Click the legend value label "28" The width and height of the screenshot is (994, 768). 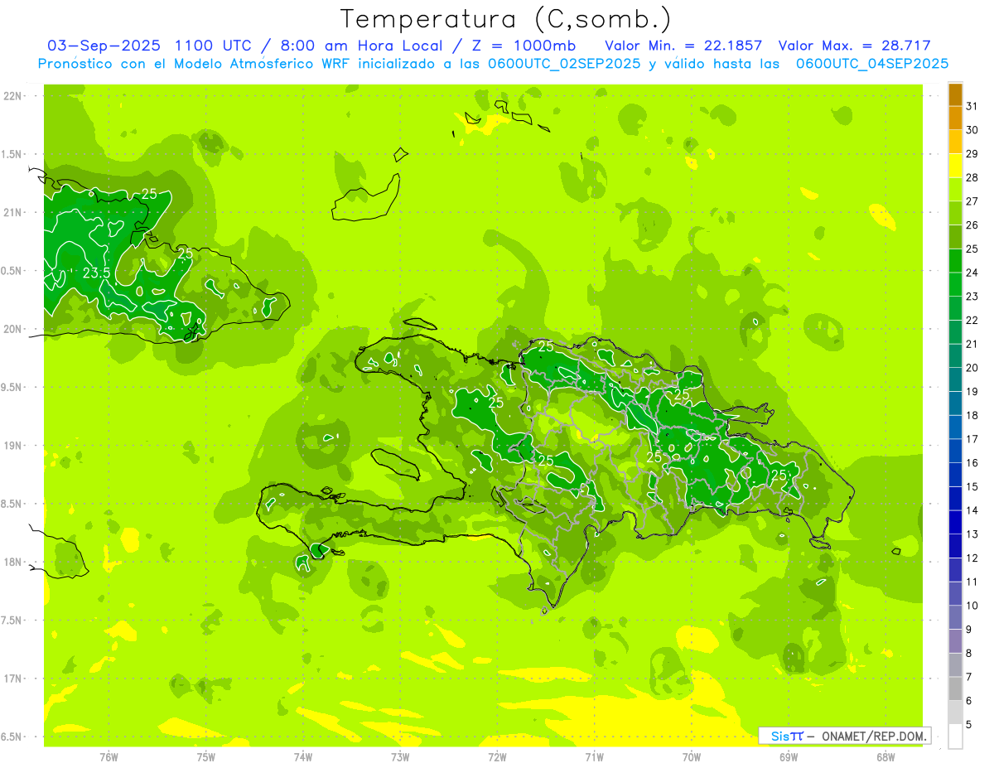tap(972, 177)
